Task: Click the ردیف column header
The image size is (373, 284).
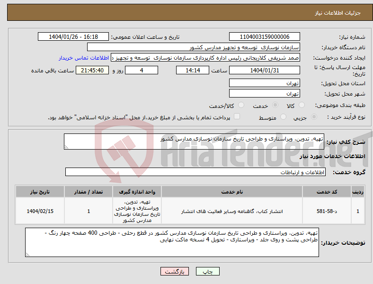Action: tap(358, 192)
